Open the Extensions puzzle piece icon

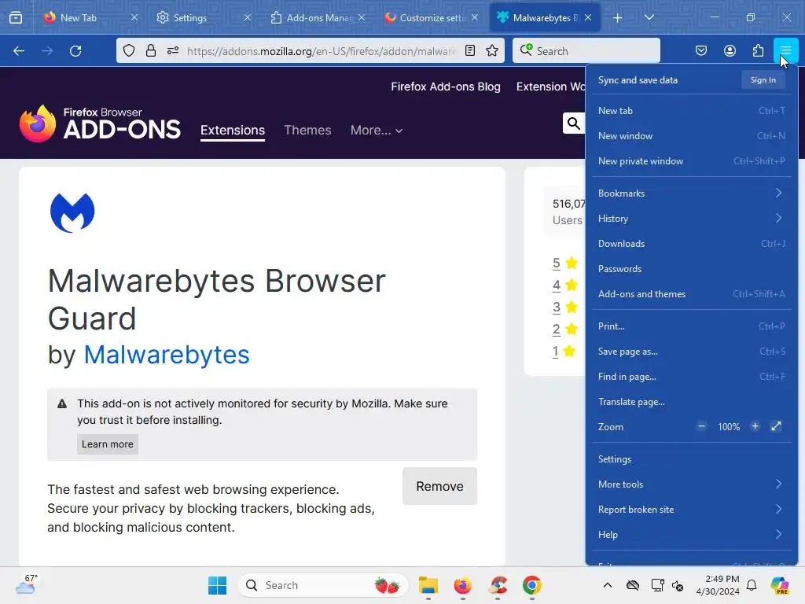click(758, 50)
